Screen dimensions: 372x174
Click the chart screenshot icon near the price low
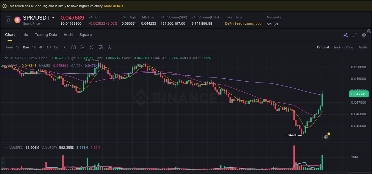[325, 137]
